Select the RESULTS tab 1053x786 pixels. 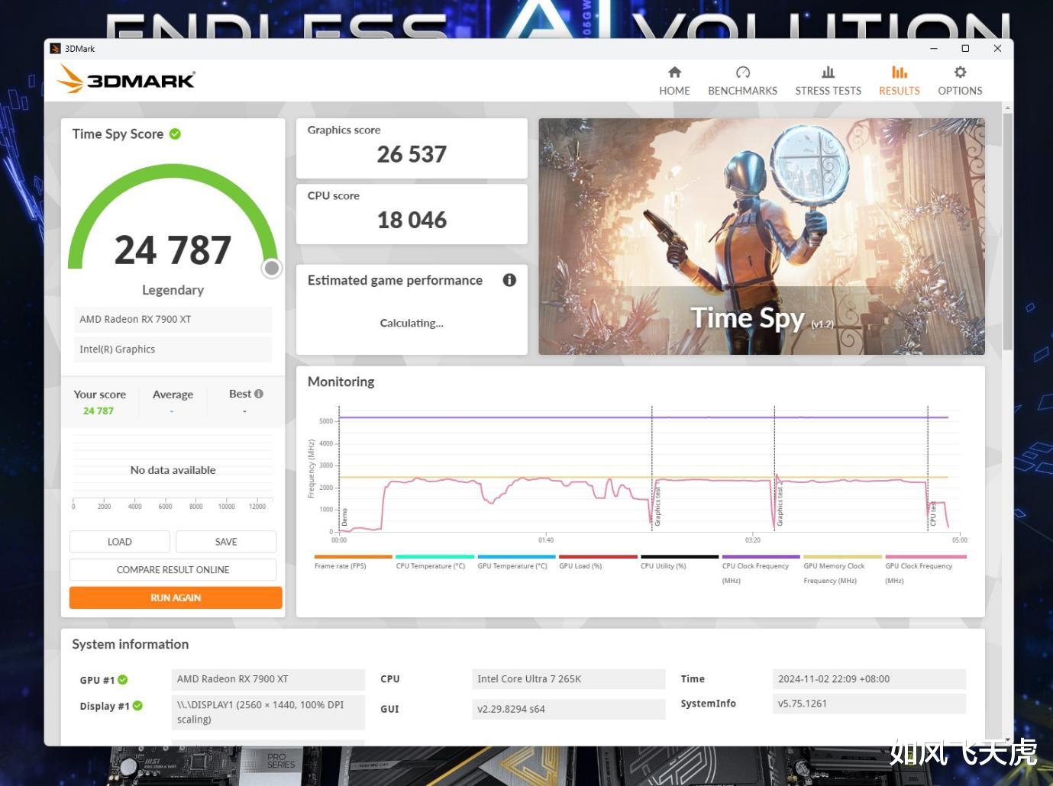900,80
